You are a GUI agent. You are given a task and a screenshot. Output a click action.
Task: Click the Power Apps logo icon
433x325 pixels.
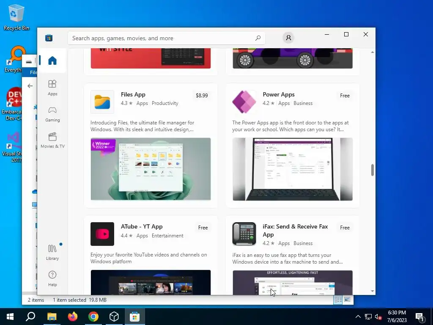tap(244, 102)
